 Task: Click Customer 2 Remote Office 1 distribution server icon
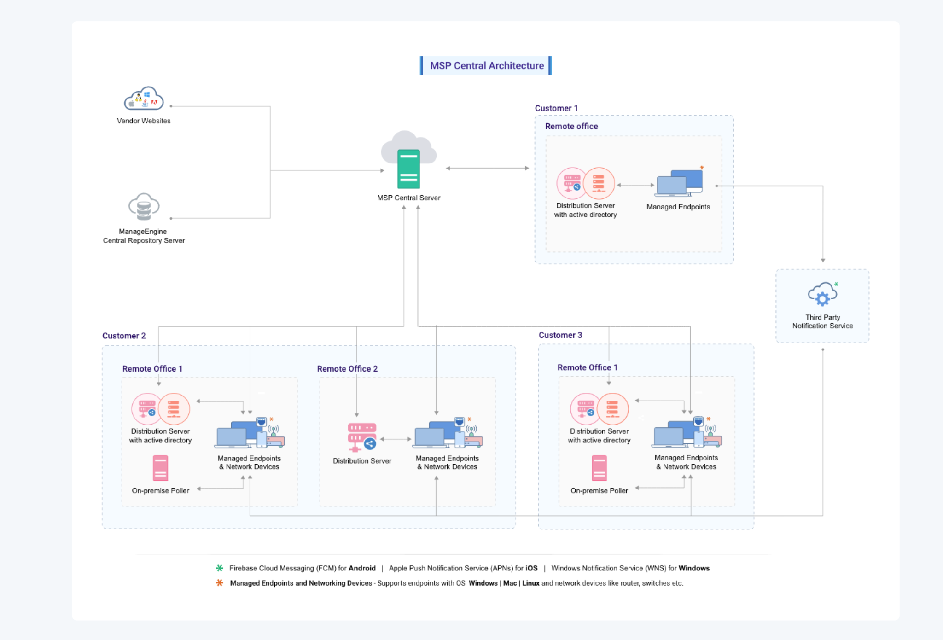tap(160, 409)
